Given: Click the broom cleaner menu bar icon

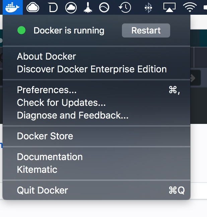Looking at the screenshot, I should click(x=88, y=7).
